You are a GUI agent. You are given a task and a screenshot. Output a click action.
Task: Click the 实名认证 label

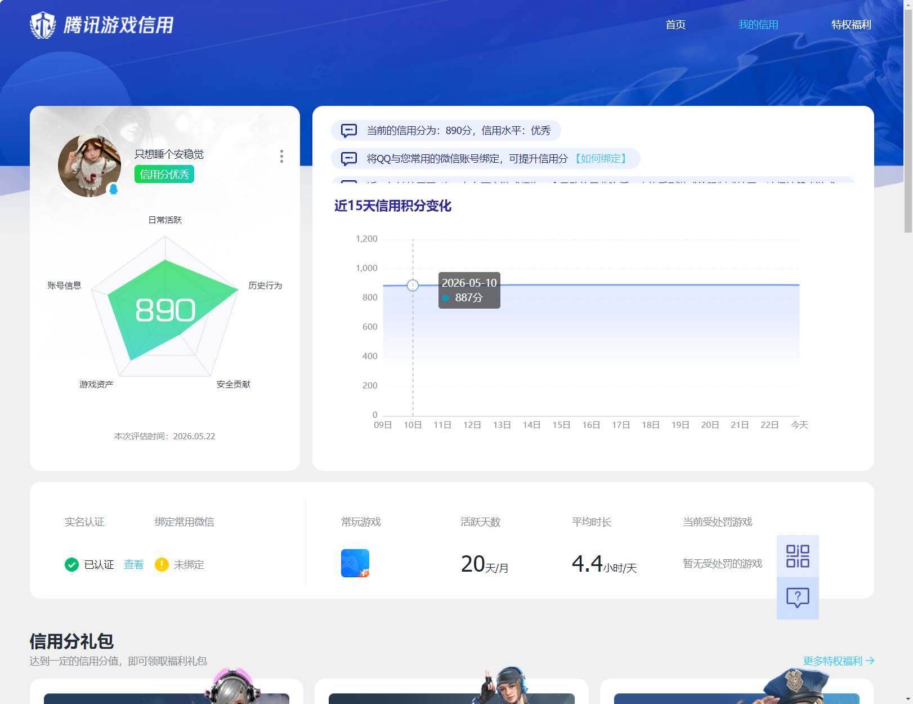(84, 522)
